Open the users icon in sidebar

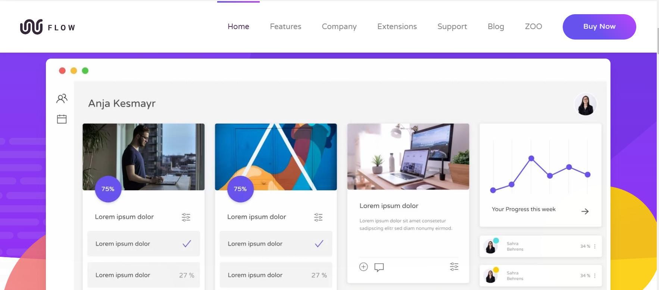(x=62, y=98)
